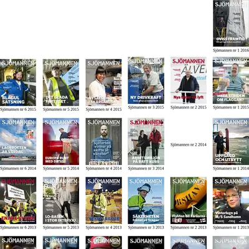Open the Sjömannen nr 1 2016 cover thumbnail

[x=231, y=24]
